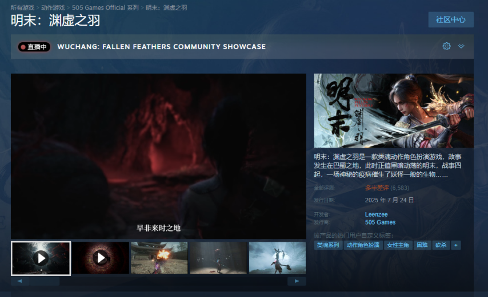The image size is (488, 297).
Task: Select the 动作角色扮演 tag
Action: pyautogui.click(x=363, y=245)
